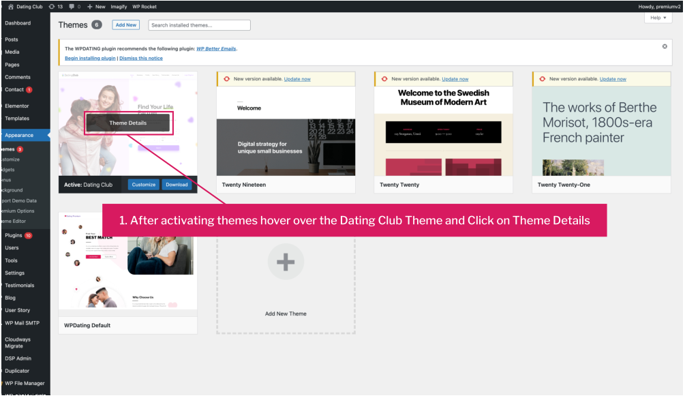This screenshot has height=398, width=685.
Task: Click Update now for Twenty Nineteen
Action: (x=297, y=79)
